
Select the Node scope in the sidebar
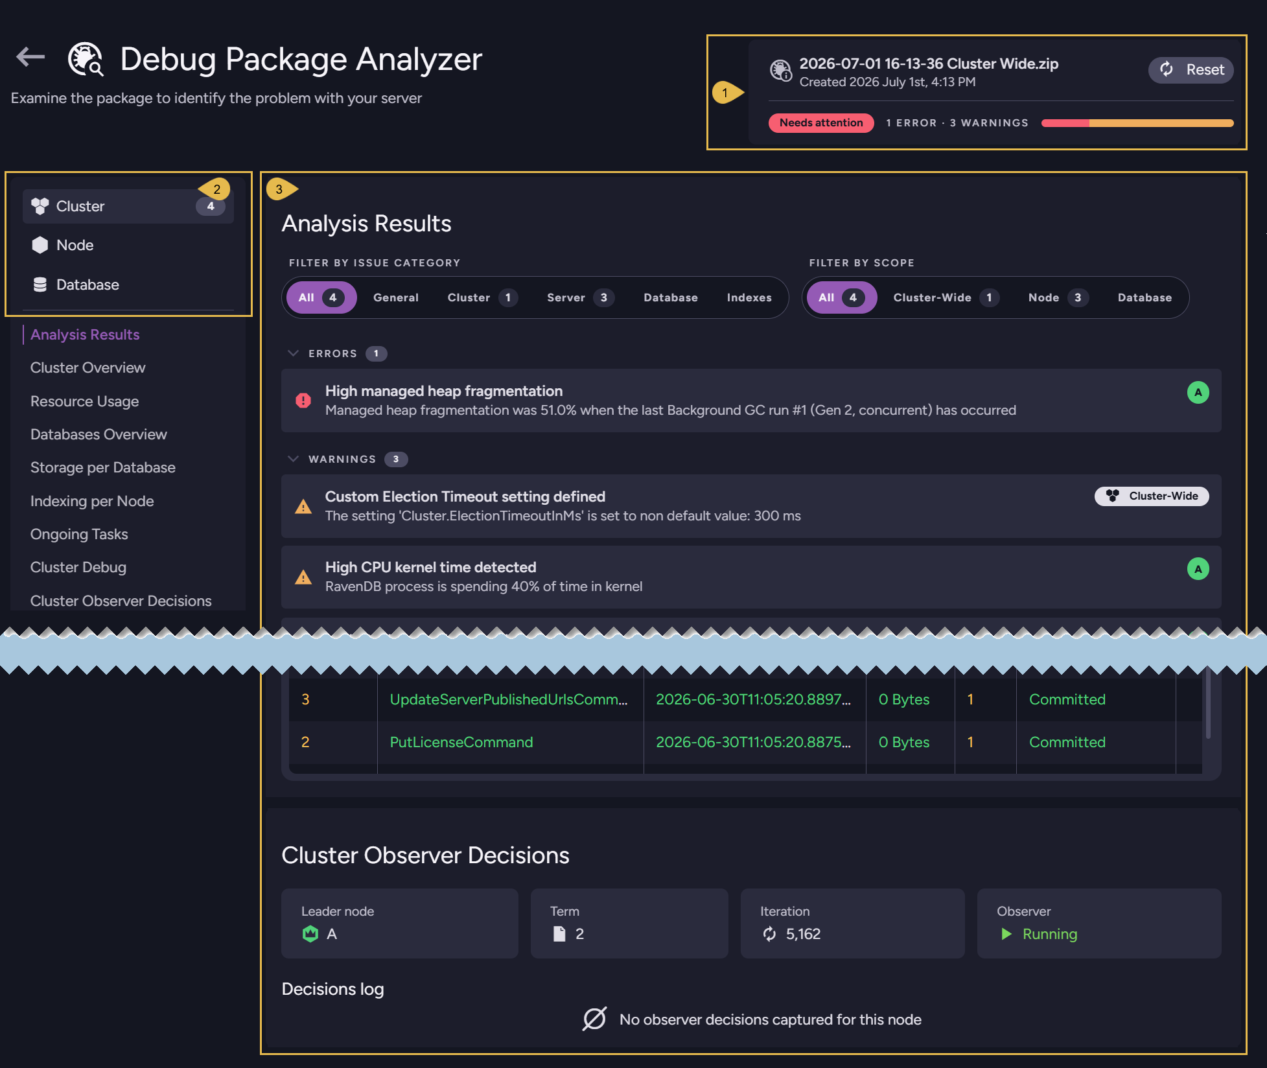click(128, 245)
